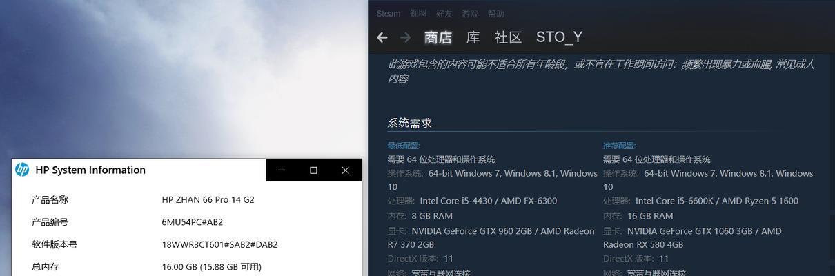Click the HP System Information title text
The width and height of the screenshot is (835, 276).
90,170
